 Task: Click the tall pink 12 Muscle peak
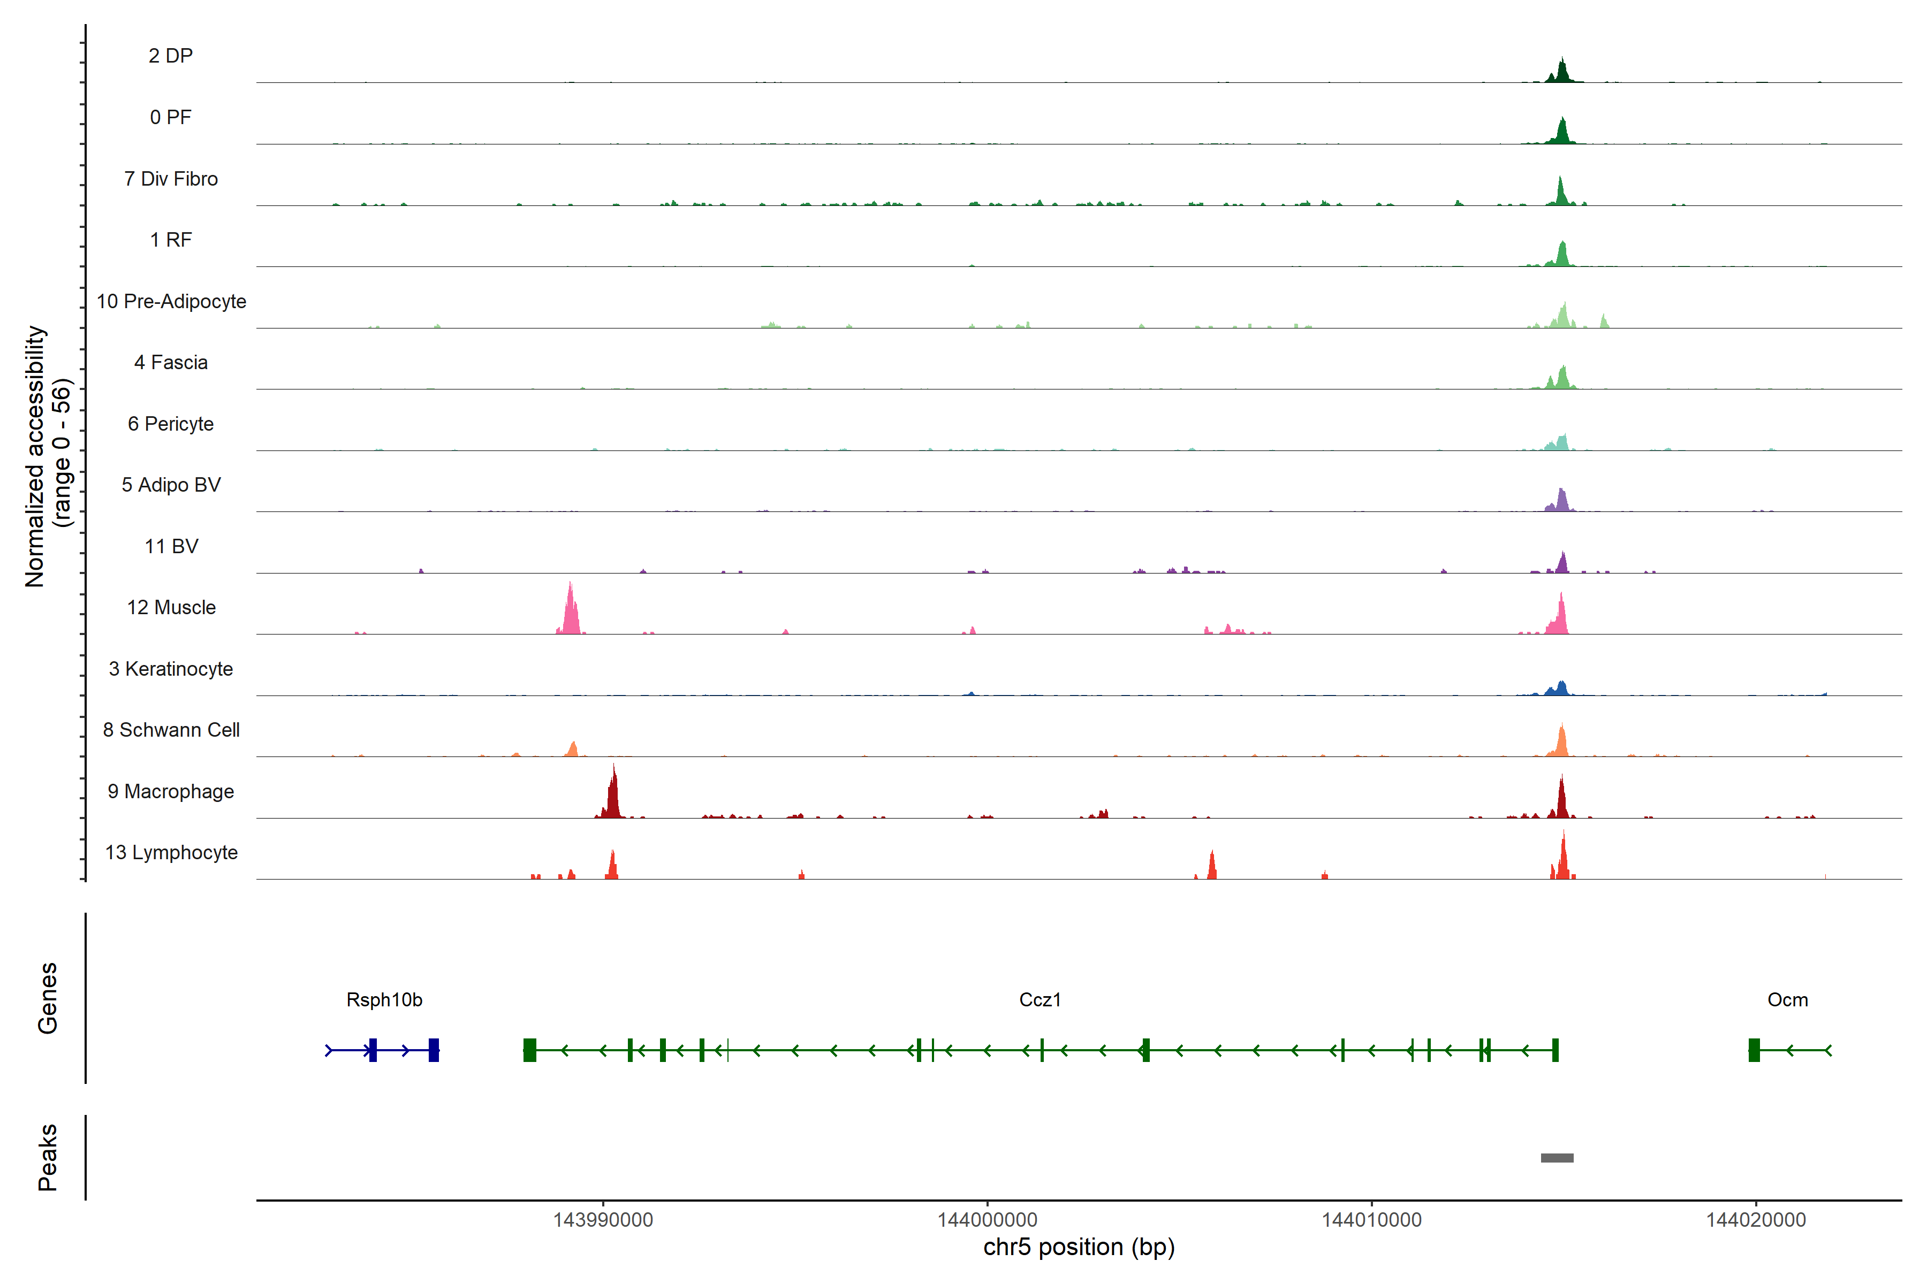571,613
